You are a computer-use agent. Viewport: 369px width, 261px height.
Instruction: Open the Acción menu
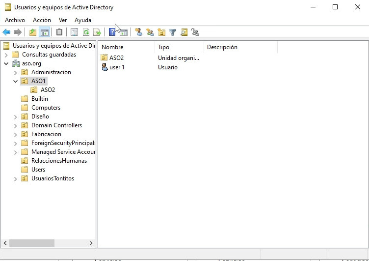point(42,20)
